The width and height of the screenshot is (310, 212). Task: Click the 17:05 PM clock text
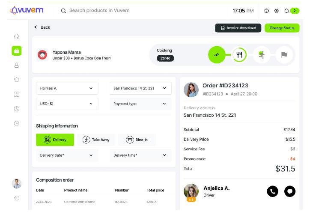[x=243, y=11]
